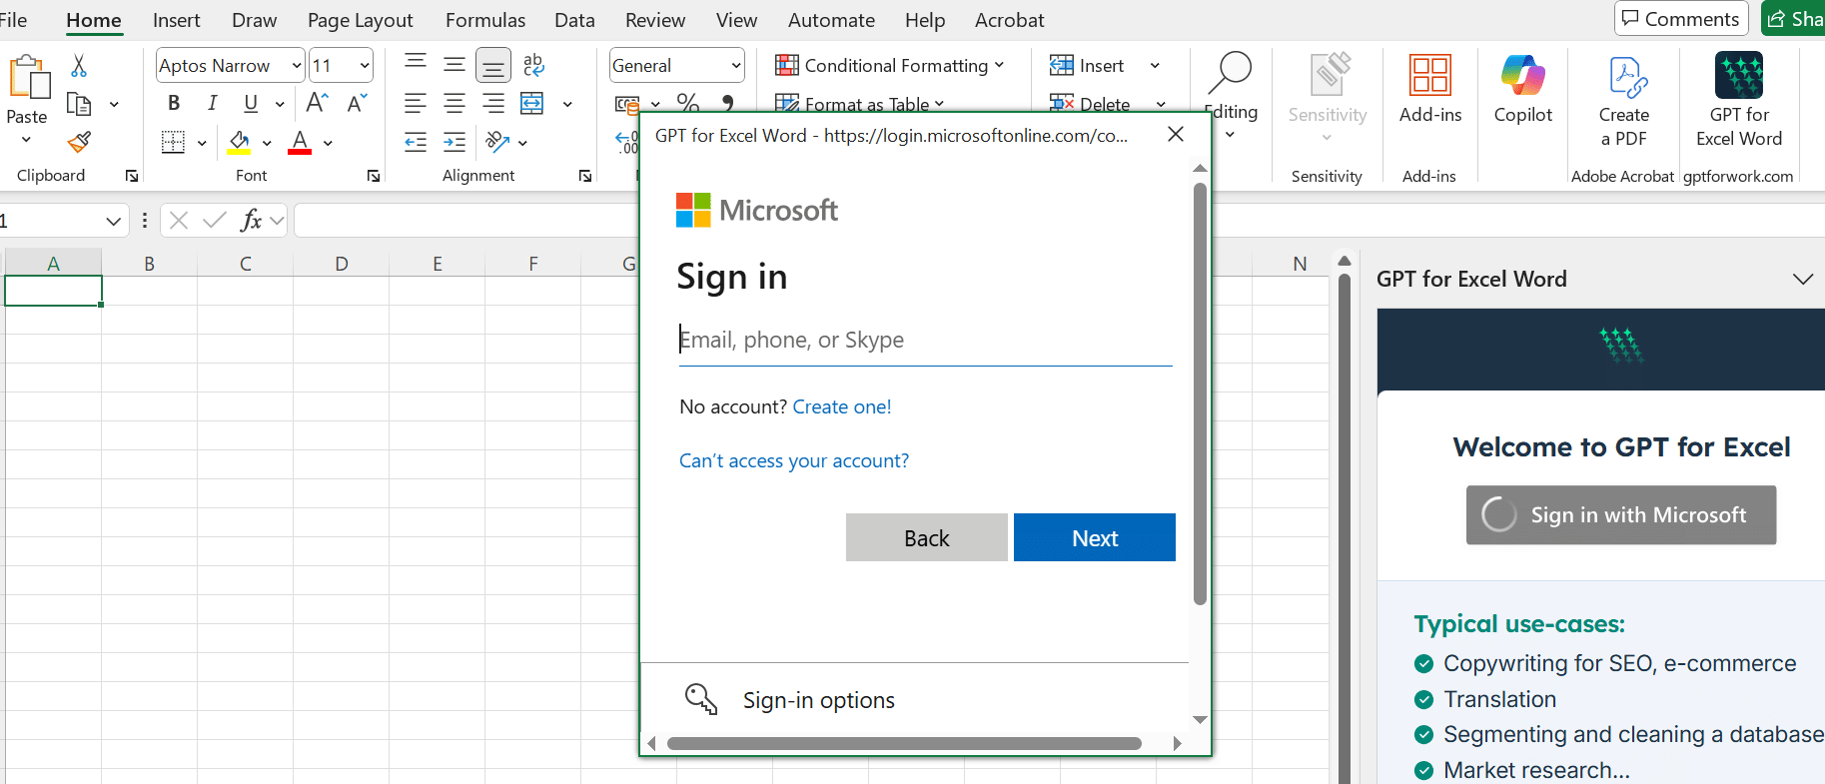Open Conditional Formatting menu
1825x784 pixels.
(890, 66)
